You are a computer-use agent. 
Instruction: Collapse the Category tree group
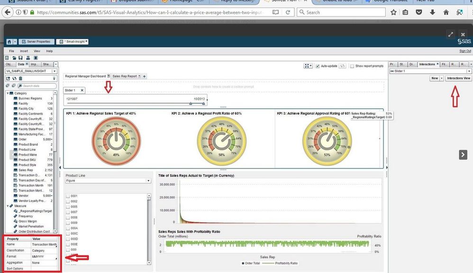click(x=8, y=93)
